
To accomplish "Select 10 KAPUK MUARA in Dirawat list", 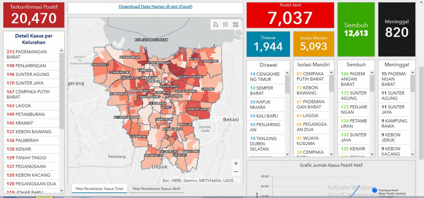I will [266, 105].
